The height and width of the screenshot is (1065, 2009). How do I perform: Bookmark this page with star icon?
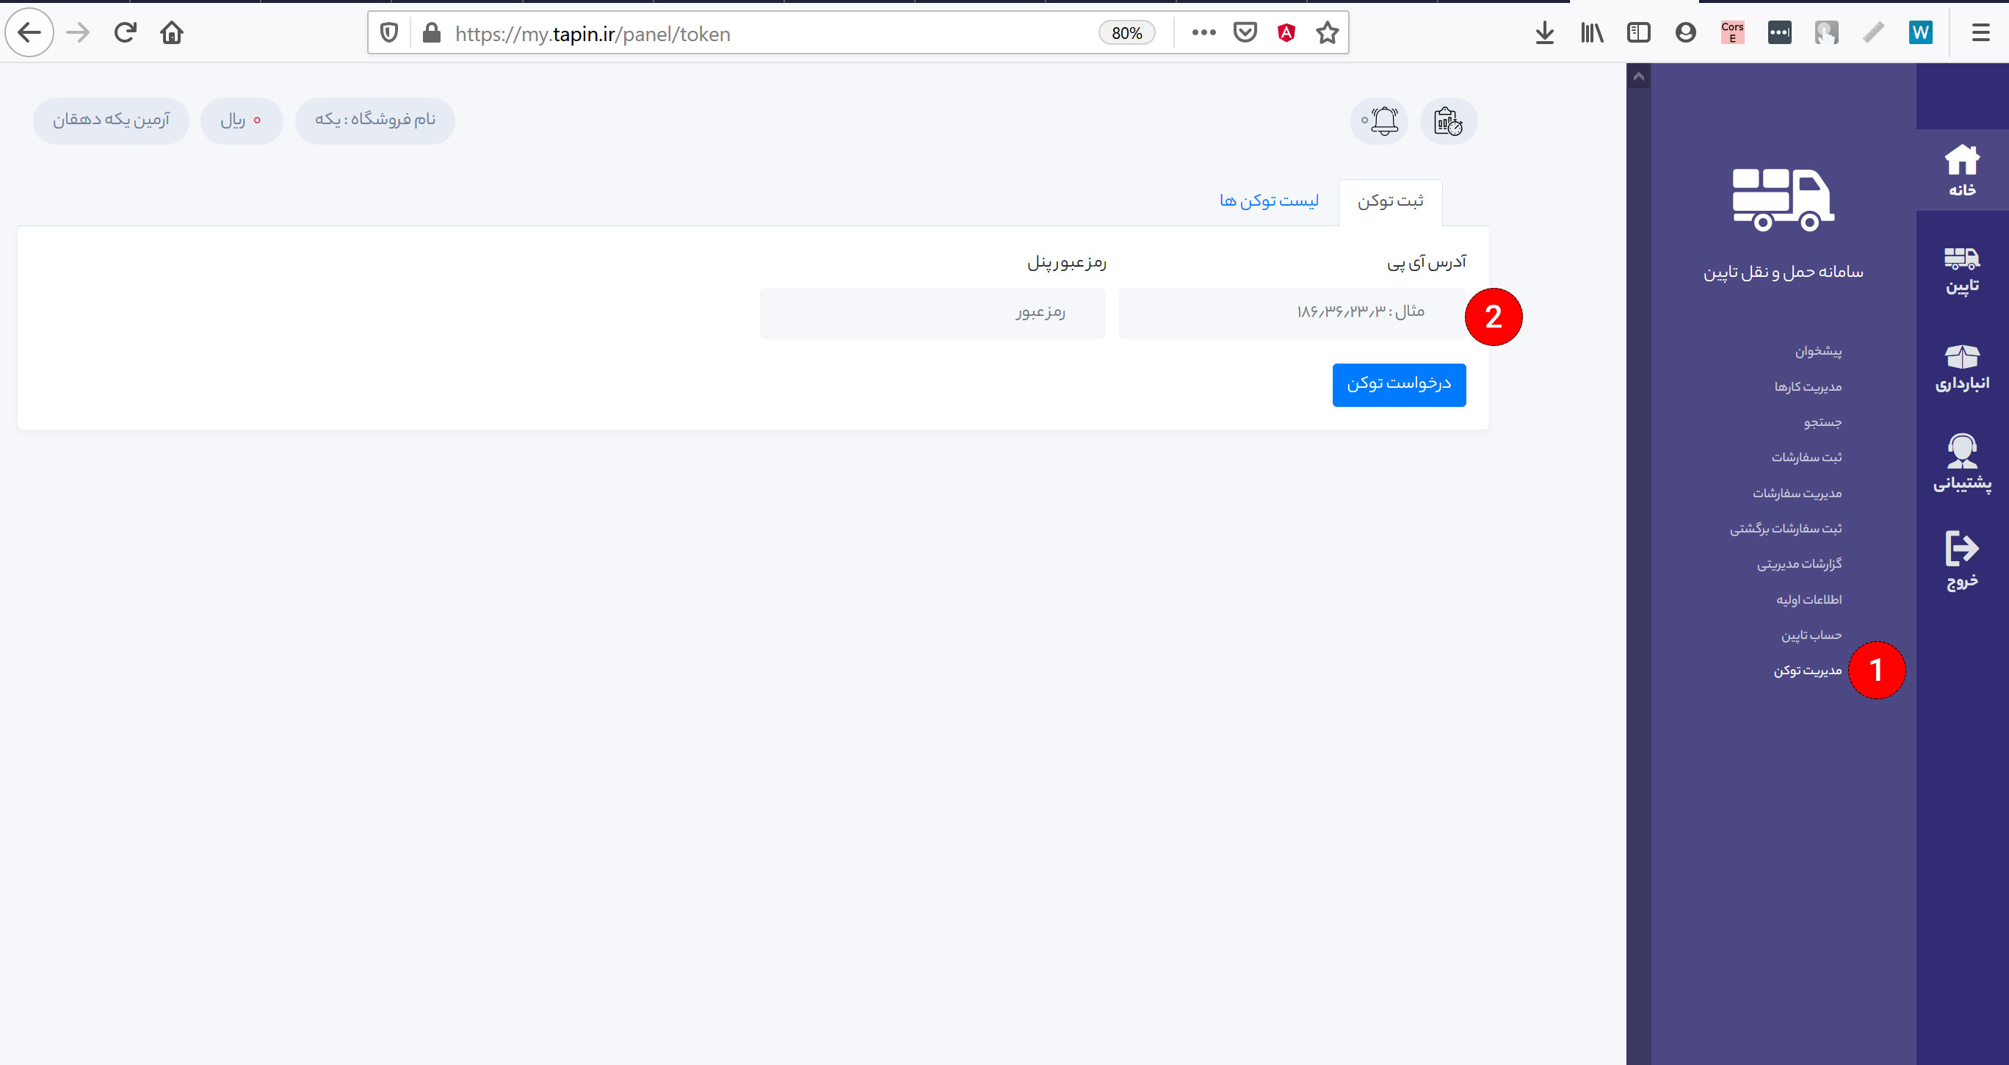pyautogui.click(x=1327, y=33)
